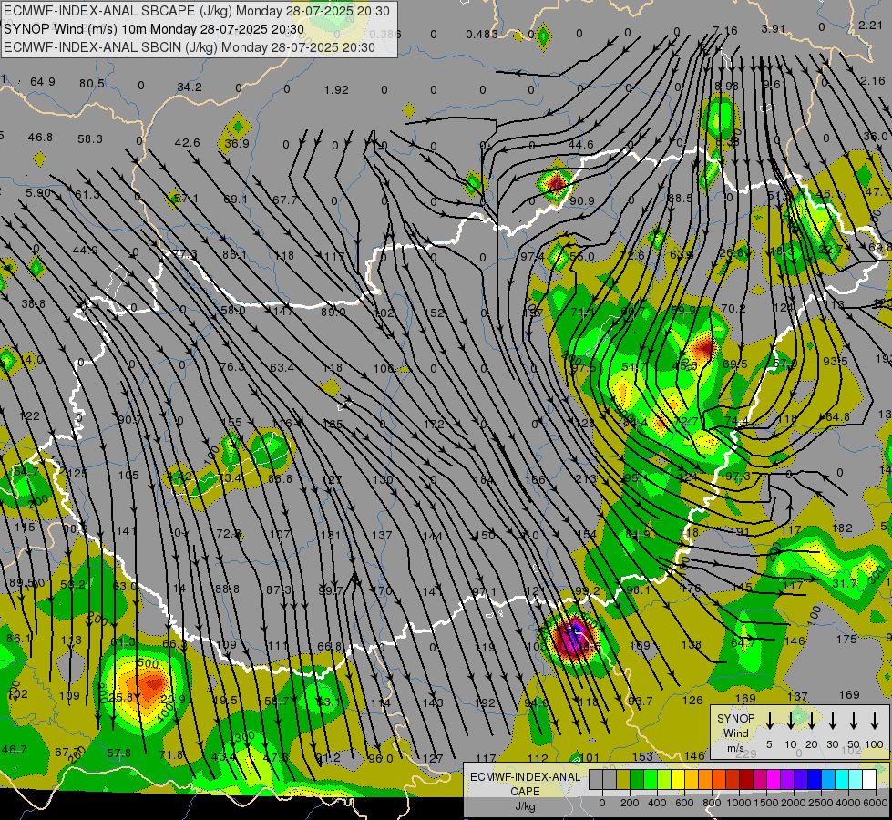This screenshot has height=820, width=892.
Task: Click the map value 44.9
Action: pyautogui.click(x=85, y=251)
